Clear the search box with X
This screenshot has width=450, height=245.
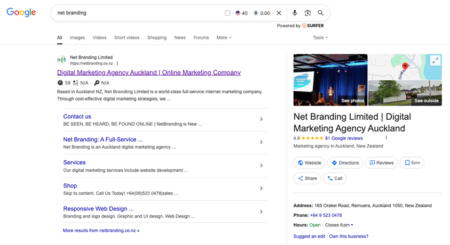[x=279, y=13]
